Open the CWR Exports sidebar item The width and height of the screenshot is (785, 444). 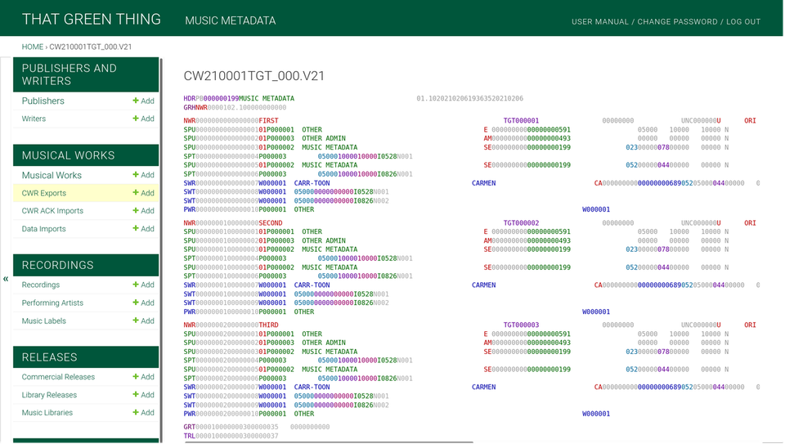[44, 193]
